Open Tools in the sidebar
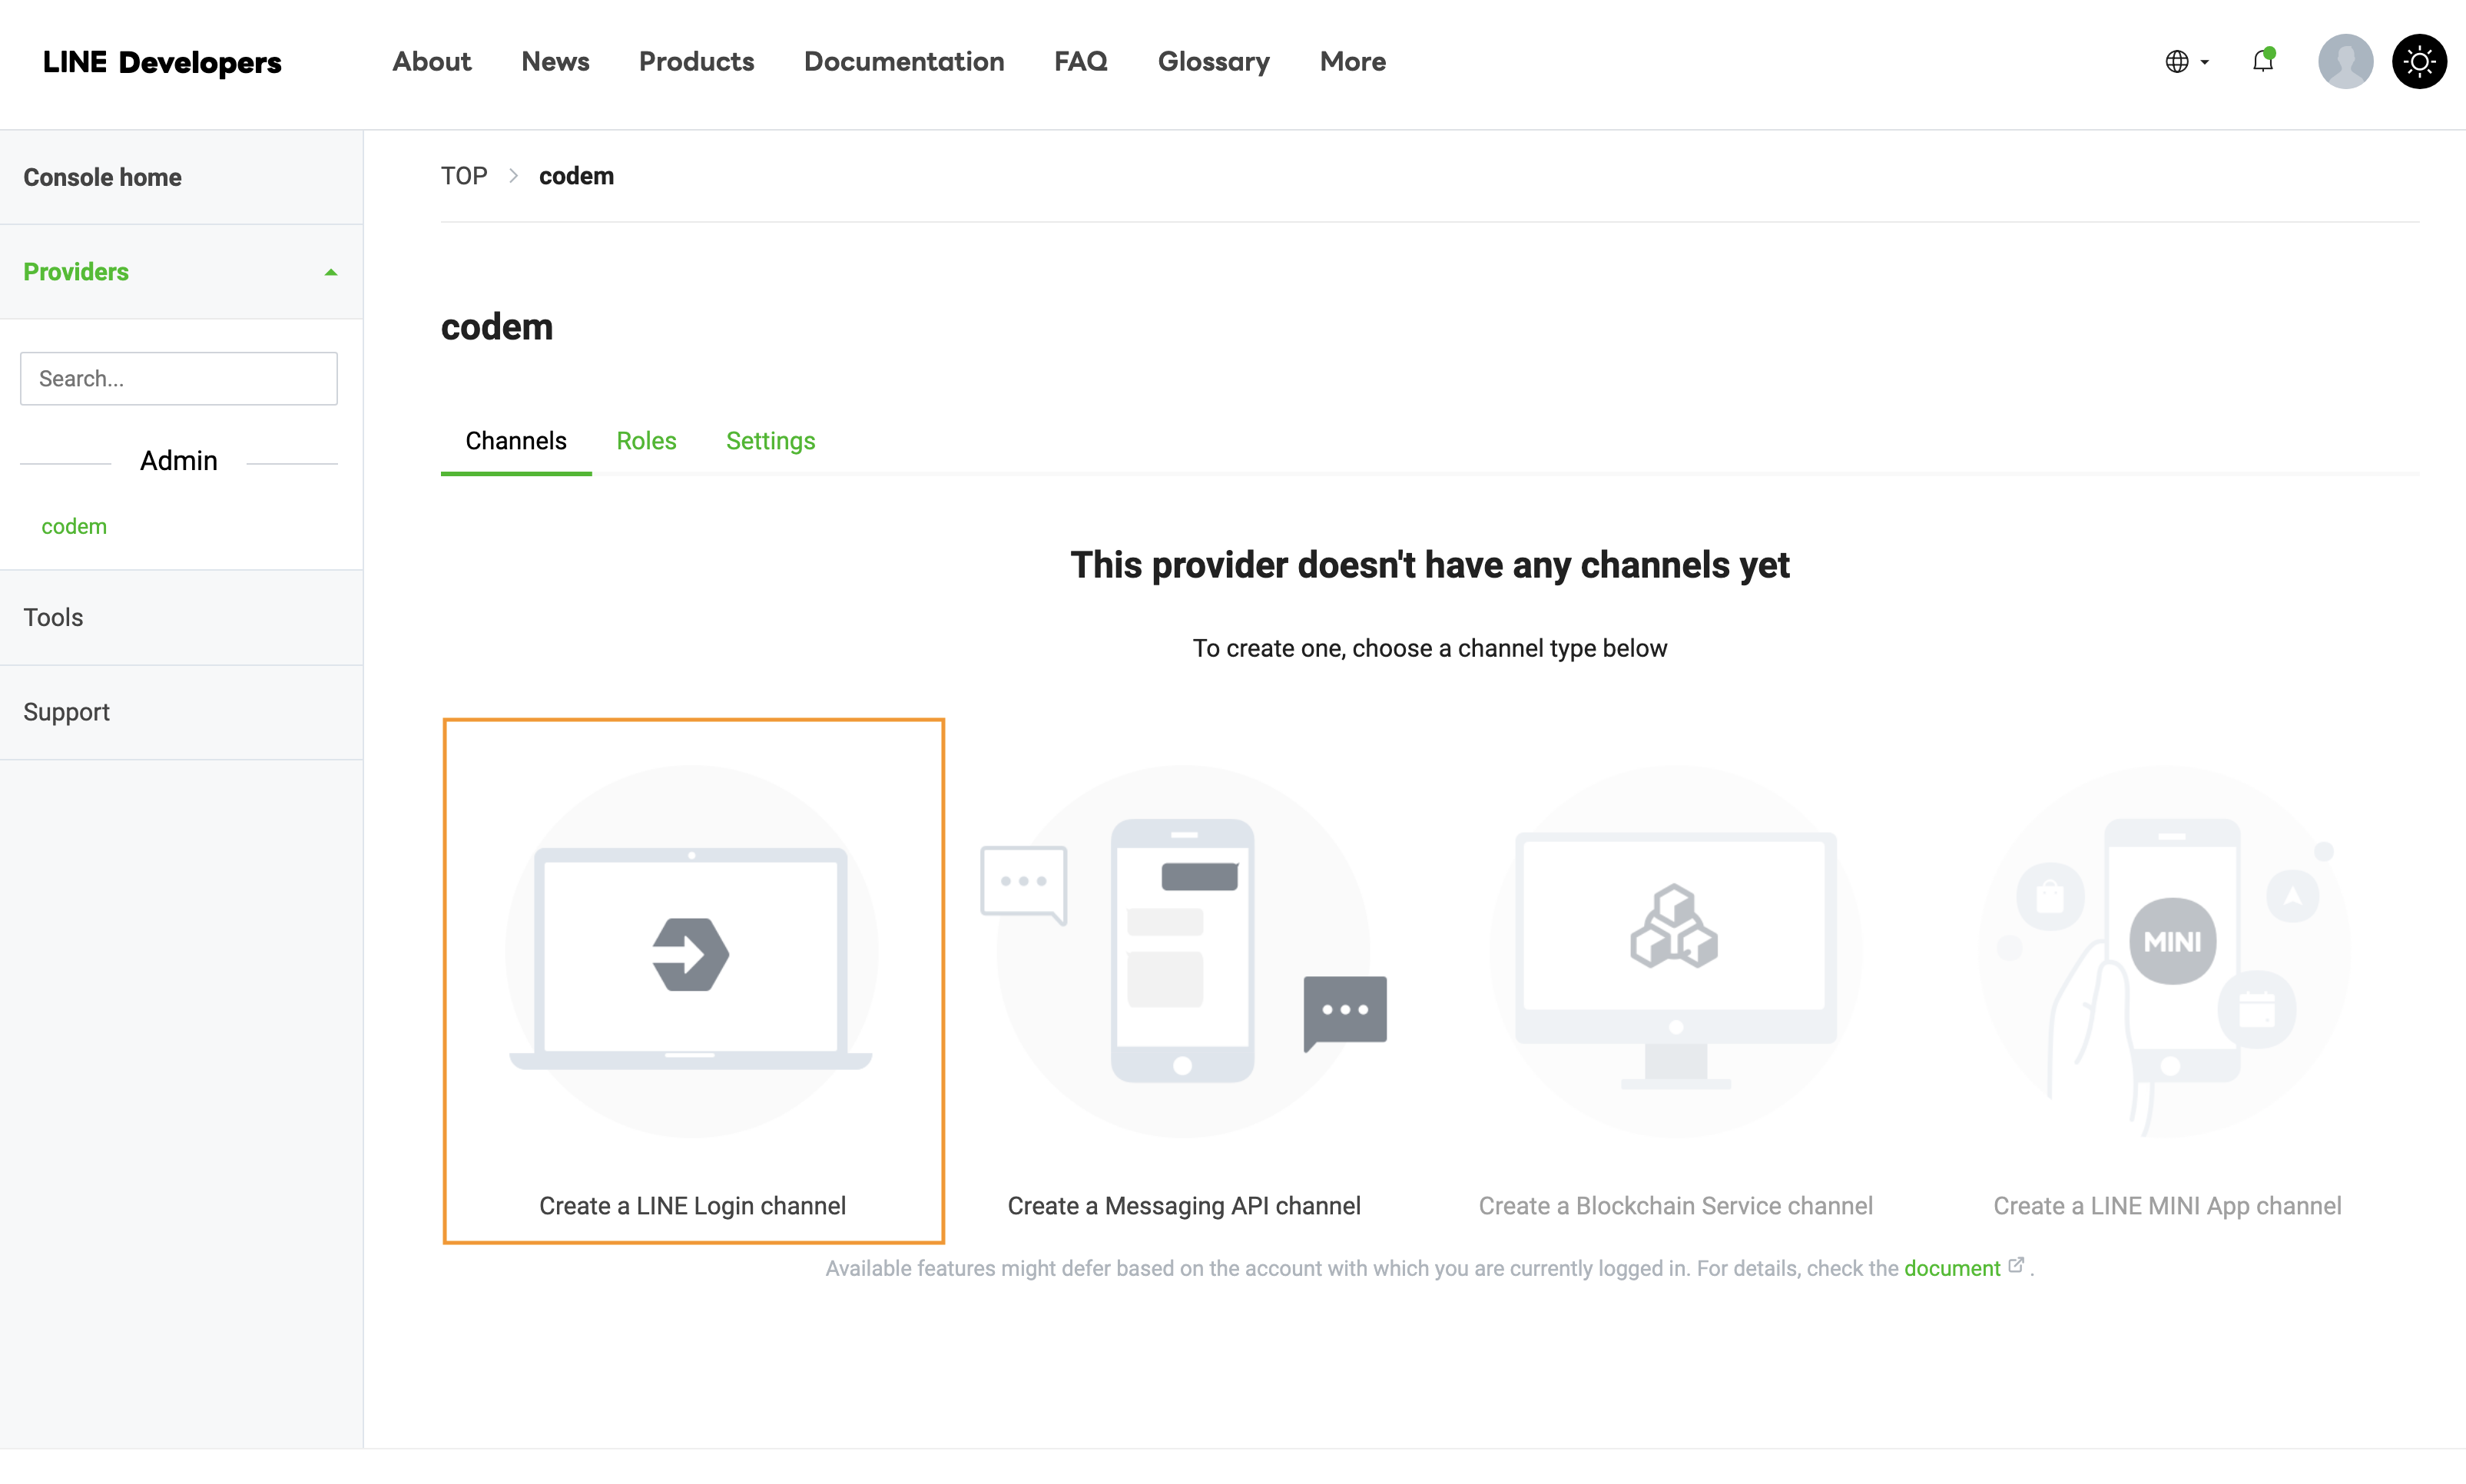 coord(53,617)
